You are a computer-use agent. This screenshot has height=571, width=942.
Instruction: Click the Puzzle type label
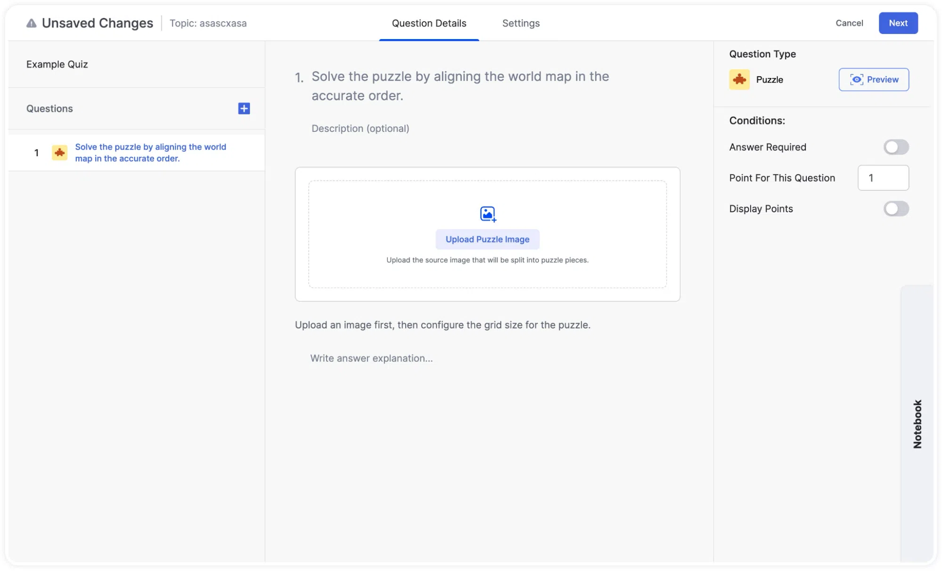point(770,80)
